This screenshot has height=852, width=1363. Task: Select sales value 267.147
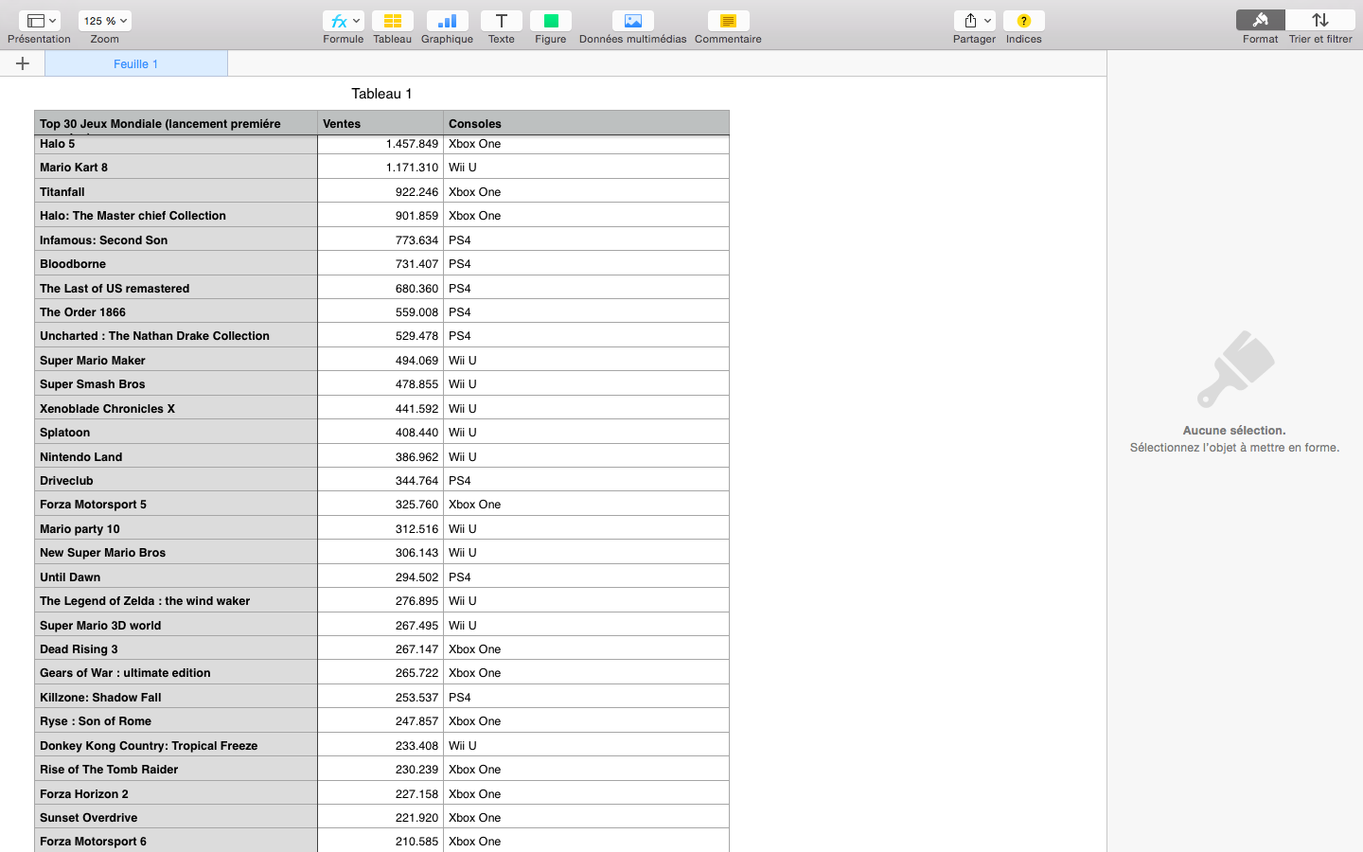click(x=381, y=648)
